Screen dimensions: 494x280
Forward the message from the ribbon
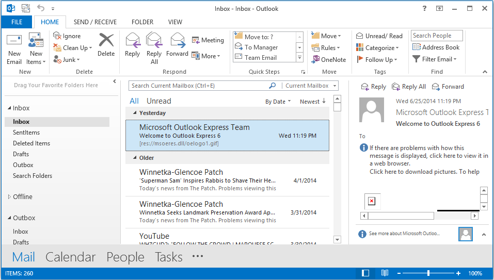178,45
